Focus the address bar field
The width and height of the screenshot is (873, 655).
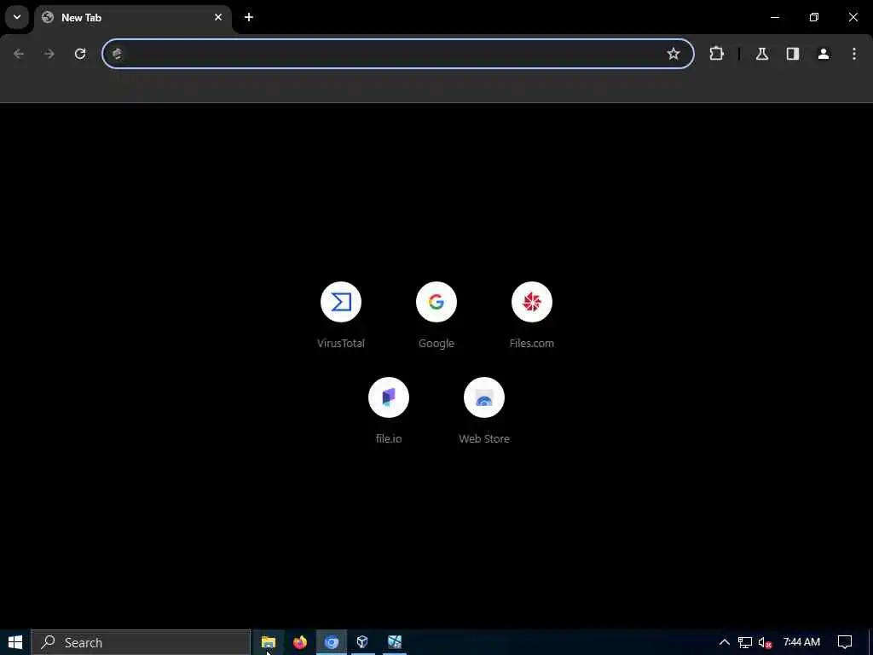coord(398,54)
